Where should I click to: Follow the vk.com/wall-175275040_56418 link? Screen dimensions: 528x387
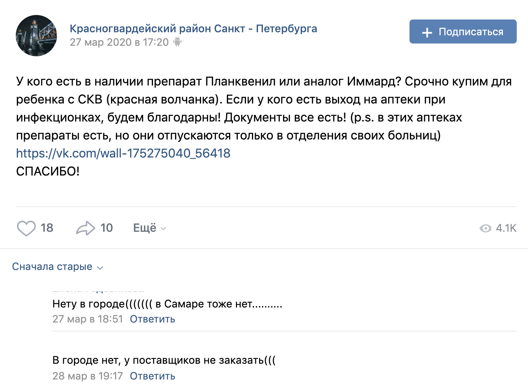click(123, 153)
